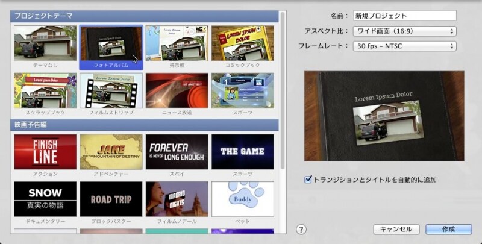
Task: Select THE GAME sports trailer thumbnail
Action: click(243, 151)
